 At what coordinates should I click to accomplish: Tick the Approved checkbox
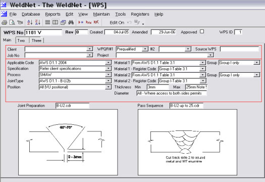[202, 32]
